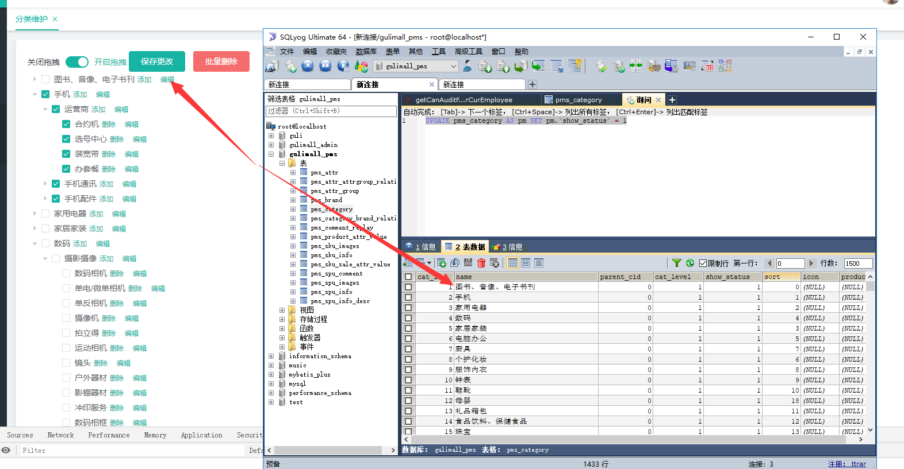Click 编辑 next to 图书、音像、电子书刊
This screenshot has width=904, height=469.
tap(167, 80)
